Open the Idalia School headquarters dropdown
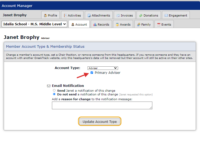Screen dimensions: 200x141 pyautogui.click(x=35, y=24)
